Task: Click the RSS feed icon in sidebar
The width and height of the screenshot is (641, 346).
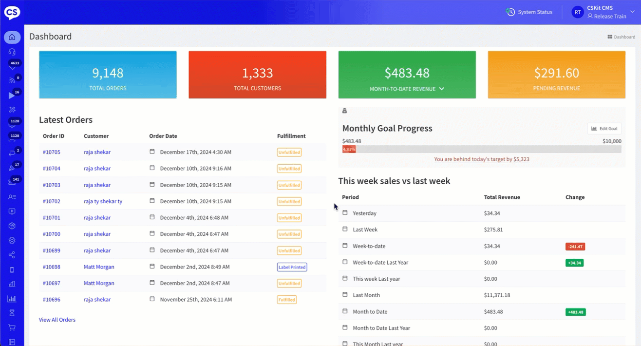Action: pos(12,80)
